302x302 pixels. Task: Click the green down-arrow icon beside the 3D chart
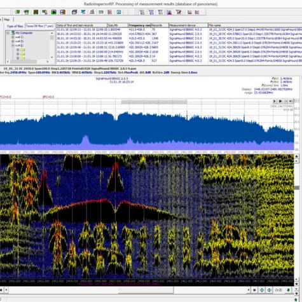[289, 290]
